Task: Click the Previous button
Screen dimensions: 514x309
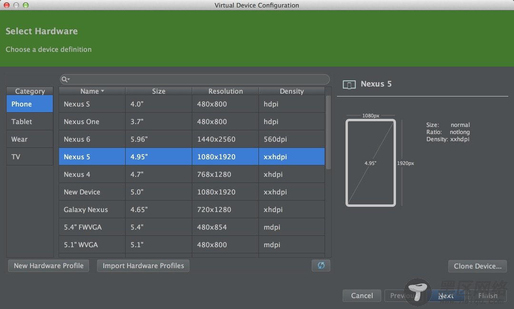Action: point(404,296)
